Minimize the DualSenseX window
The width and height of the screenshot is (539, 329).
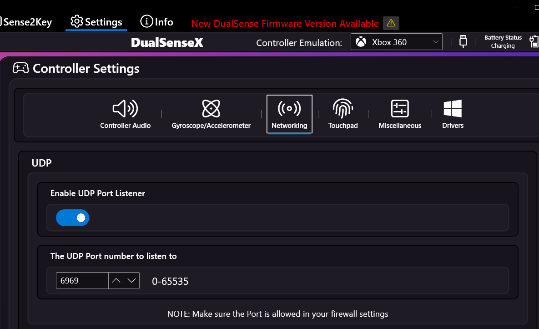516,7
